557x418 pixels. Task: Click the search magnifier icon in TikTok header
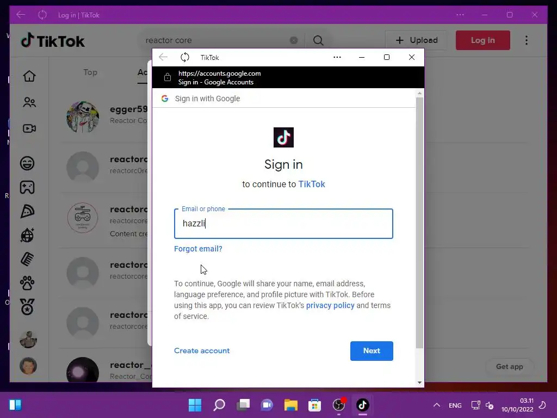[x=318, y=40]
